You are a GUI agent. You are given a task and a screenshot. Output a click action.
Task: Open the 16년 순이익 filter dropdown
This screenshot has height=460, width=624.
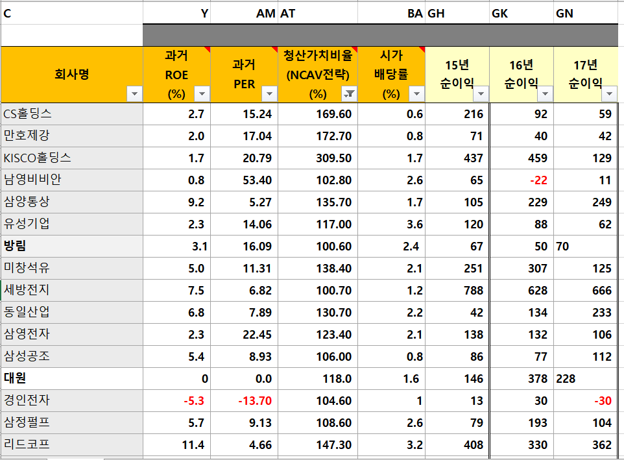point(546,94)
